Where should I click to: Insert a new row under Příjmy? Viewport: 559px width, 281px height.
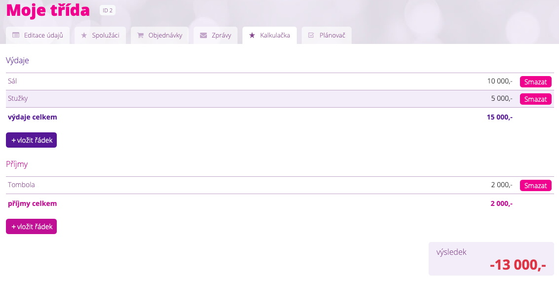[32, 227]
